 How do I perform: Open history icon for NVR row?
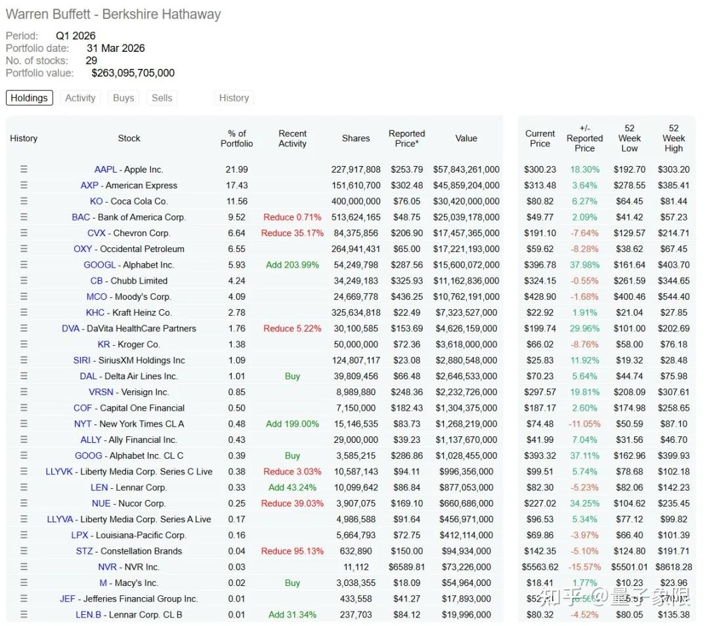(x=24, y=567)
